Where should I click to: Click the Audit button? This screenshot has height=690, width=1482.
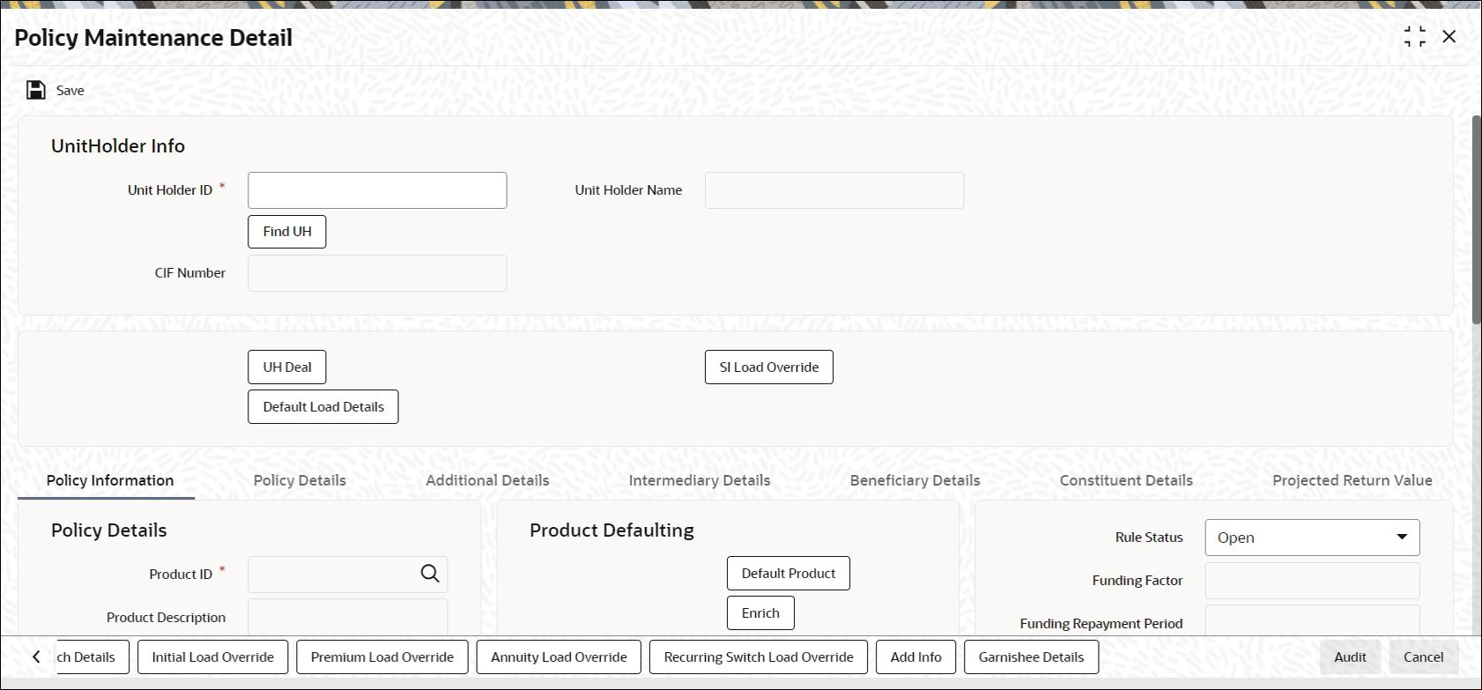(x=1350, y=657)
